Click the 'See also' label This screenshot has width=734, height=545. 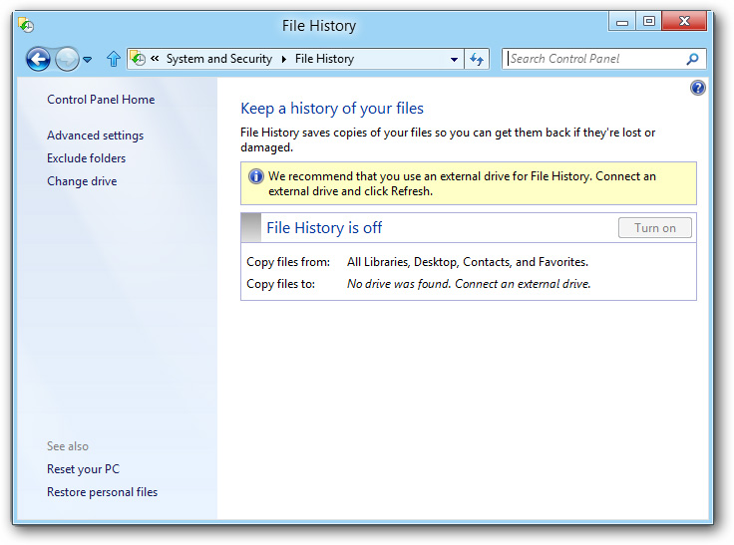point(68,446)
